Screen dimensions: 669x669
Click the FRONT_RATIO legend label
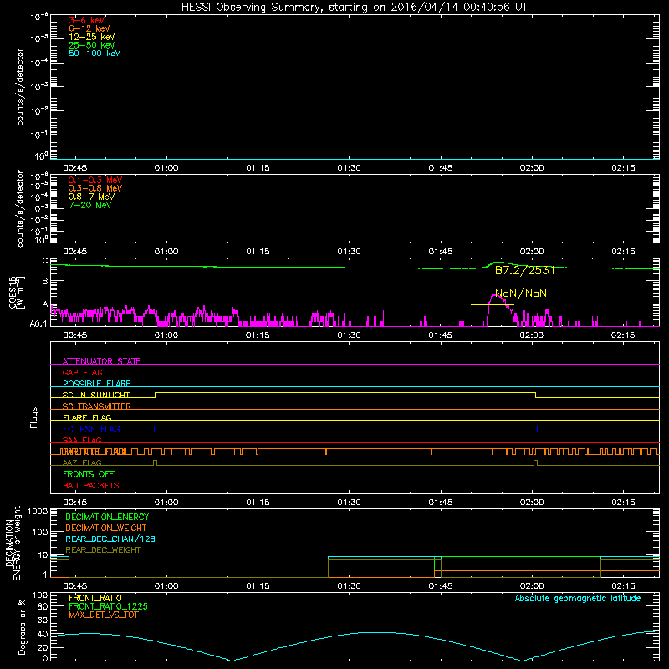(94, 598)
